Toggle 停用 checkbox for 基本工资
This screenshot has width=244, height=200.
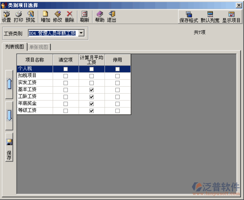point(117,90)
